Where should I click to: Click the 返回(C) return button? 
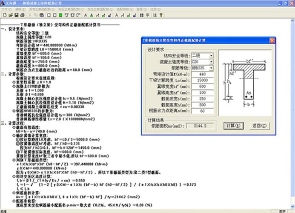point(259,126)
